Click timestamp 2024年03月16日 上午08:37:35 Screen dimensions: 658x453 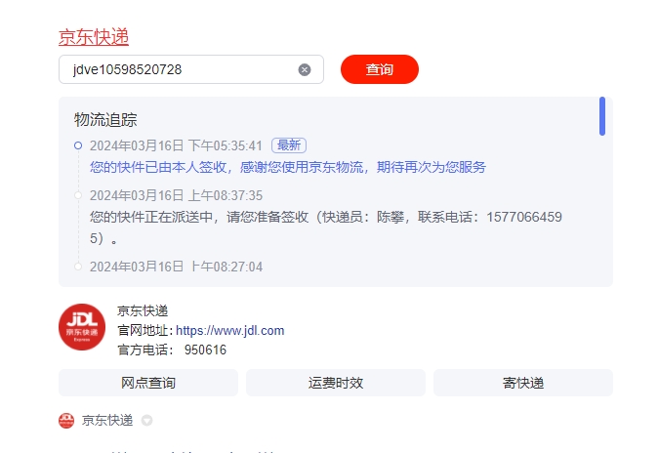coord(176,195)
